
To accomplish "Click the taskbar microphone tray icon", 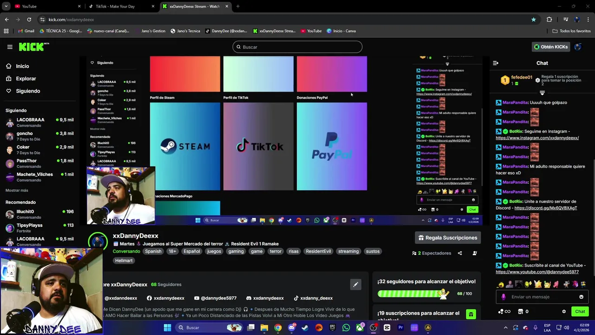I will point(535,328).
